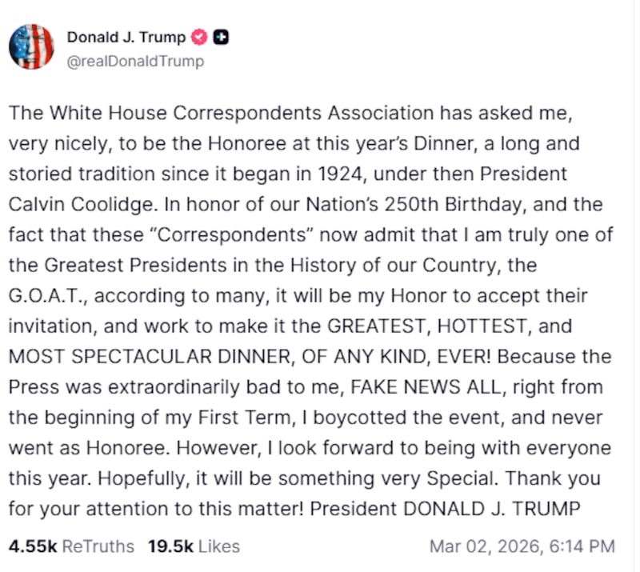
Task: Click the ReTruths label
Action: 98,546
